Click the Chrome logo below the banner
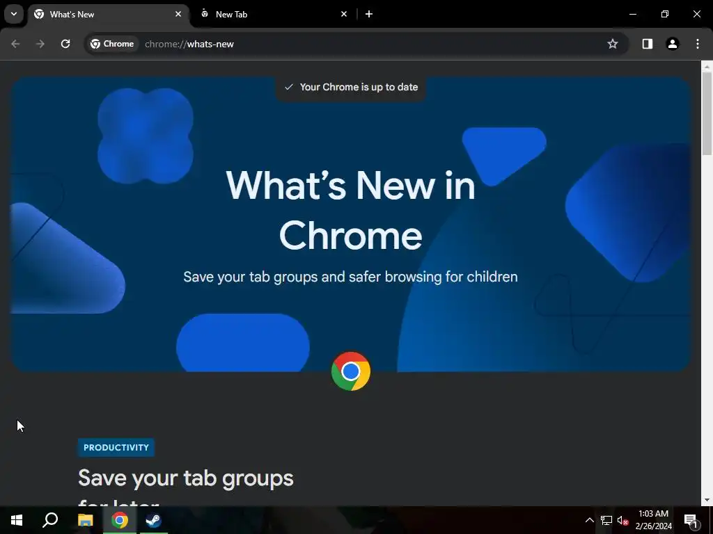 pyautogui.click(x=351, y=371)
